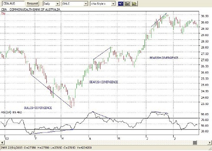Click the 30.50 price axis label

[205, 16]
